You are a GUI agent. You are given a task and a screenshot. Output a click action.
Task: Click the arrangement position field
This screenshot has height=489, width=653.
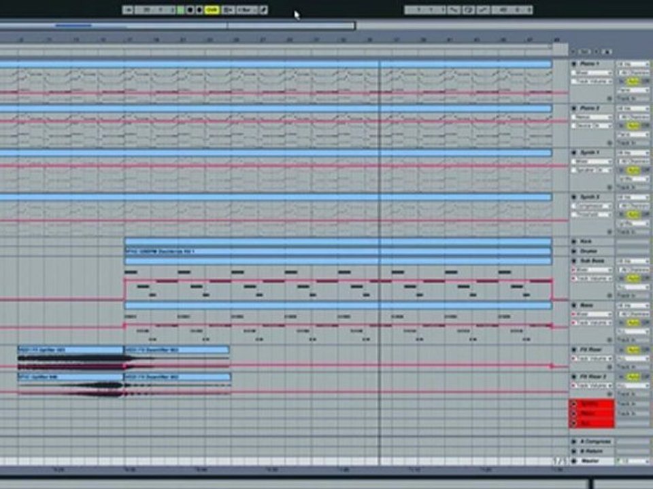(155, 10)
